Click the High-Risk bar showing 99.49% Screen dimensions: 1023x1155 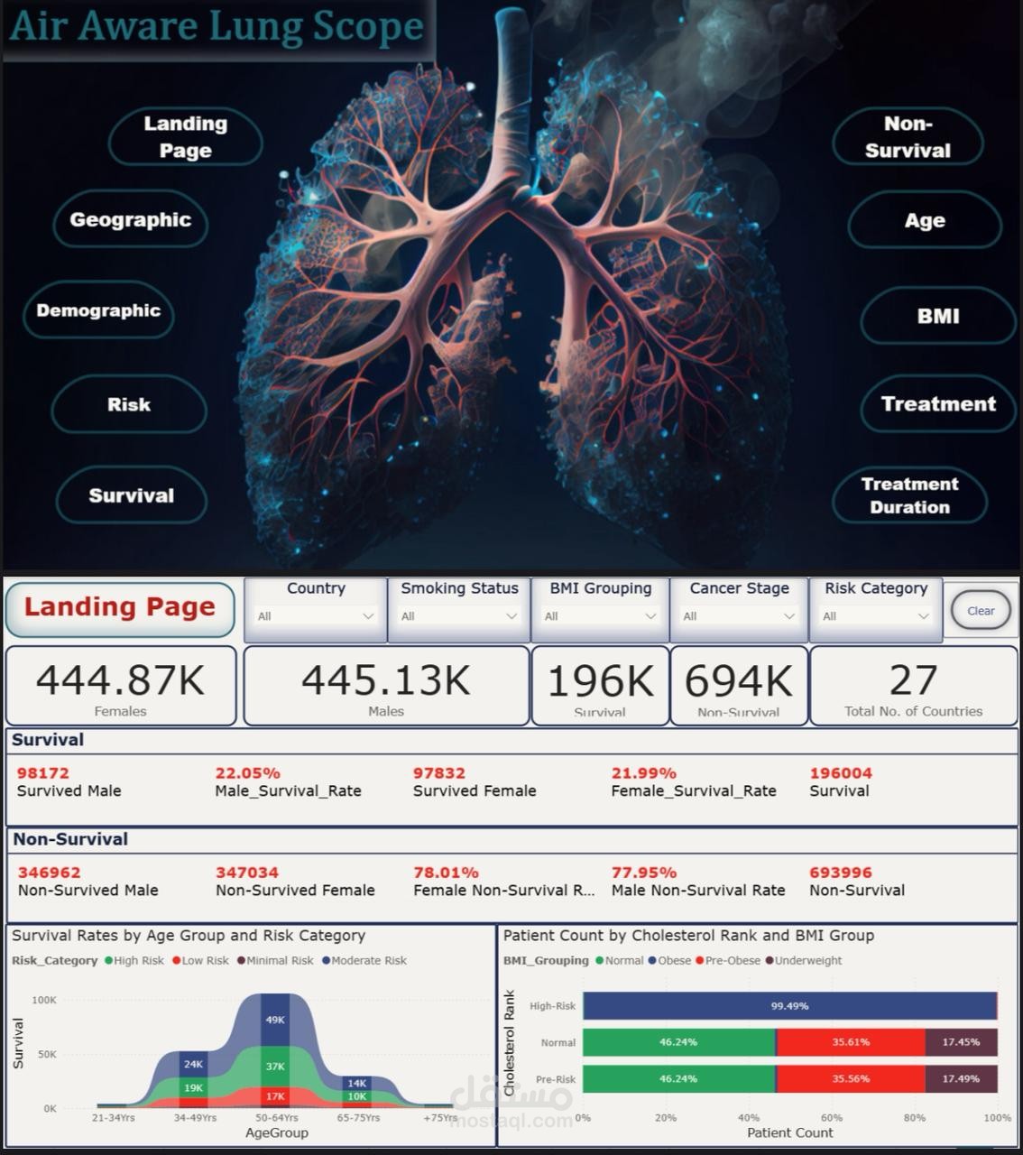(x=789, y=1006)
